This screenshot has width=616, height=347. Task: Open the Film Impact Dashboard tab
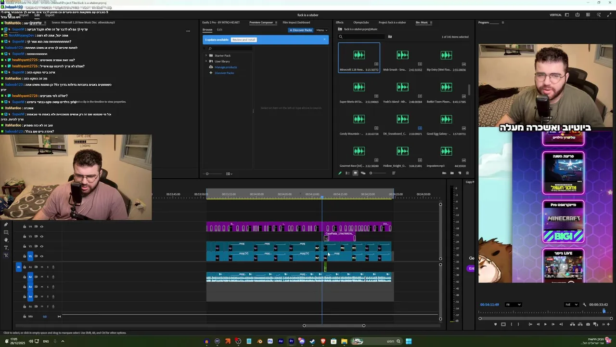[296, 22]
